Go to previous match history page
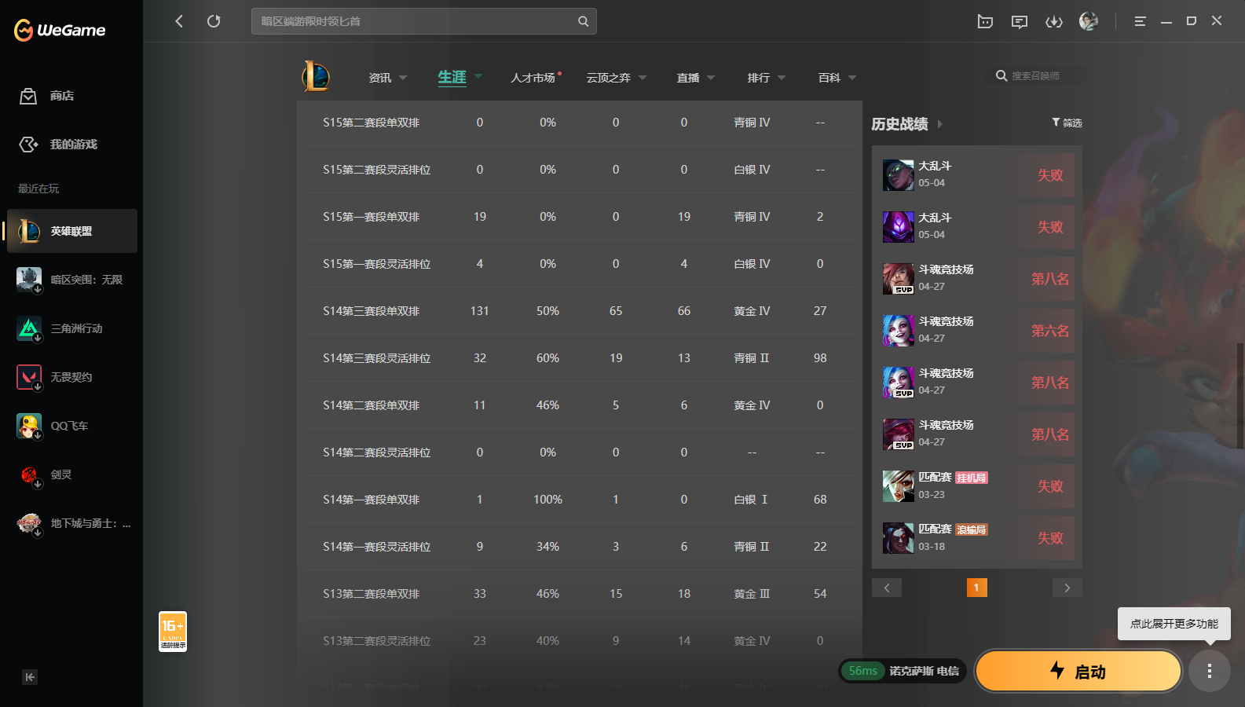The image size is (1245, 707). tap(887, 588)
